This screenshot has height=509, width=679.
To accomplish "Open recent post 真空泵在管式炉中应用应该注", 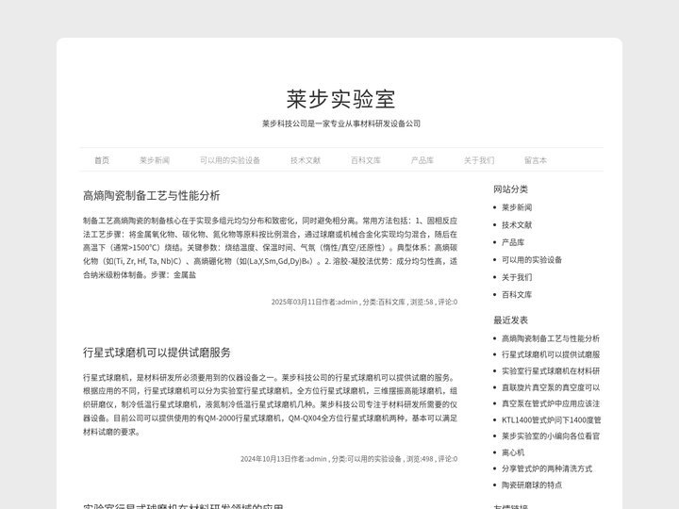I will (551, 403).
